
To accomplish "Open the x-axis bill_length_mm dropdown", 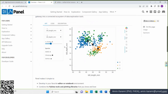I will tap(54, 31).
